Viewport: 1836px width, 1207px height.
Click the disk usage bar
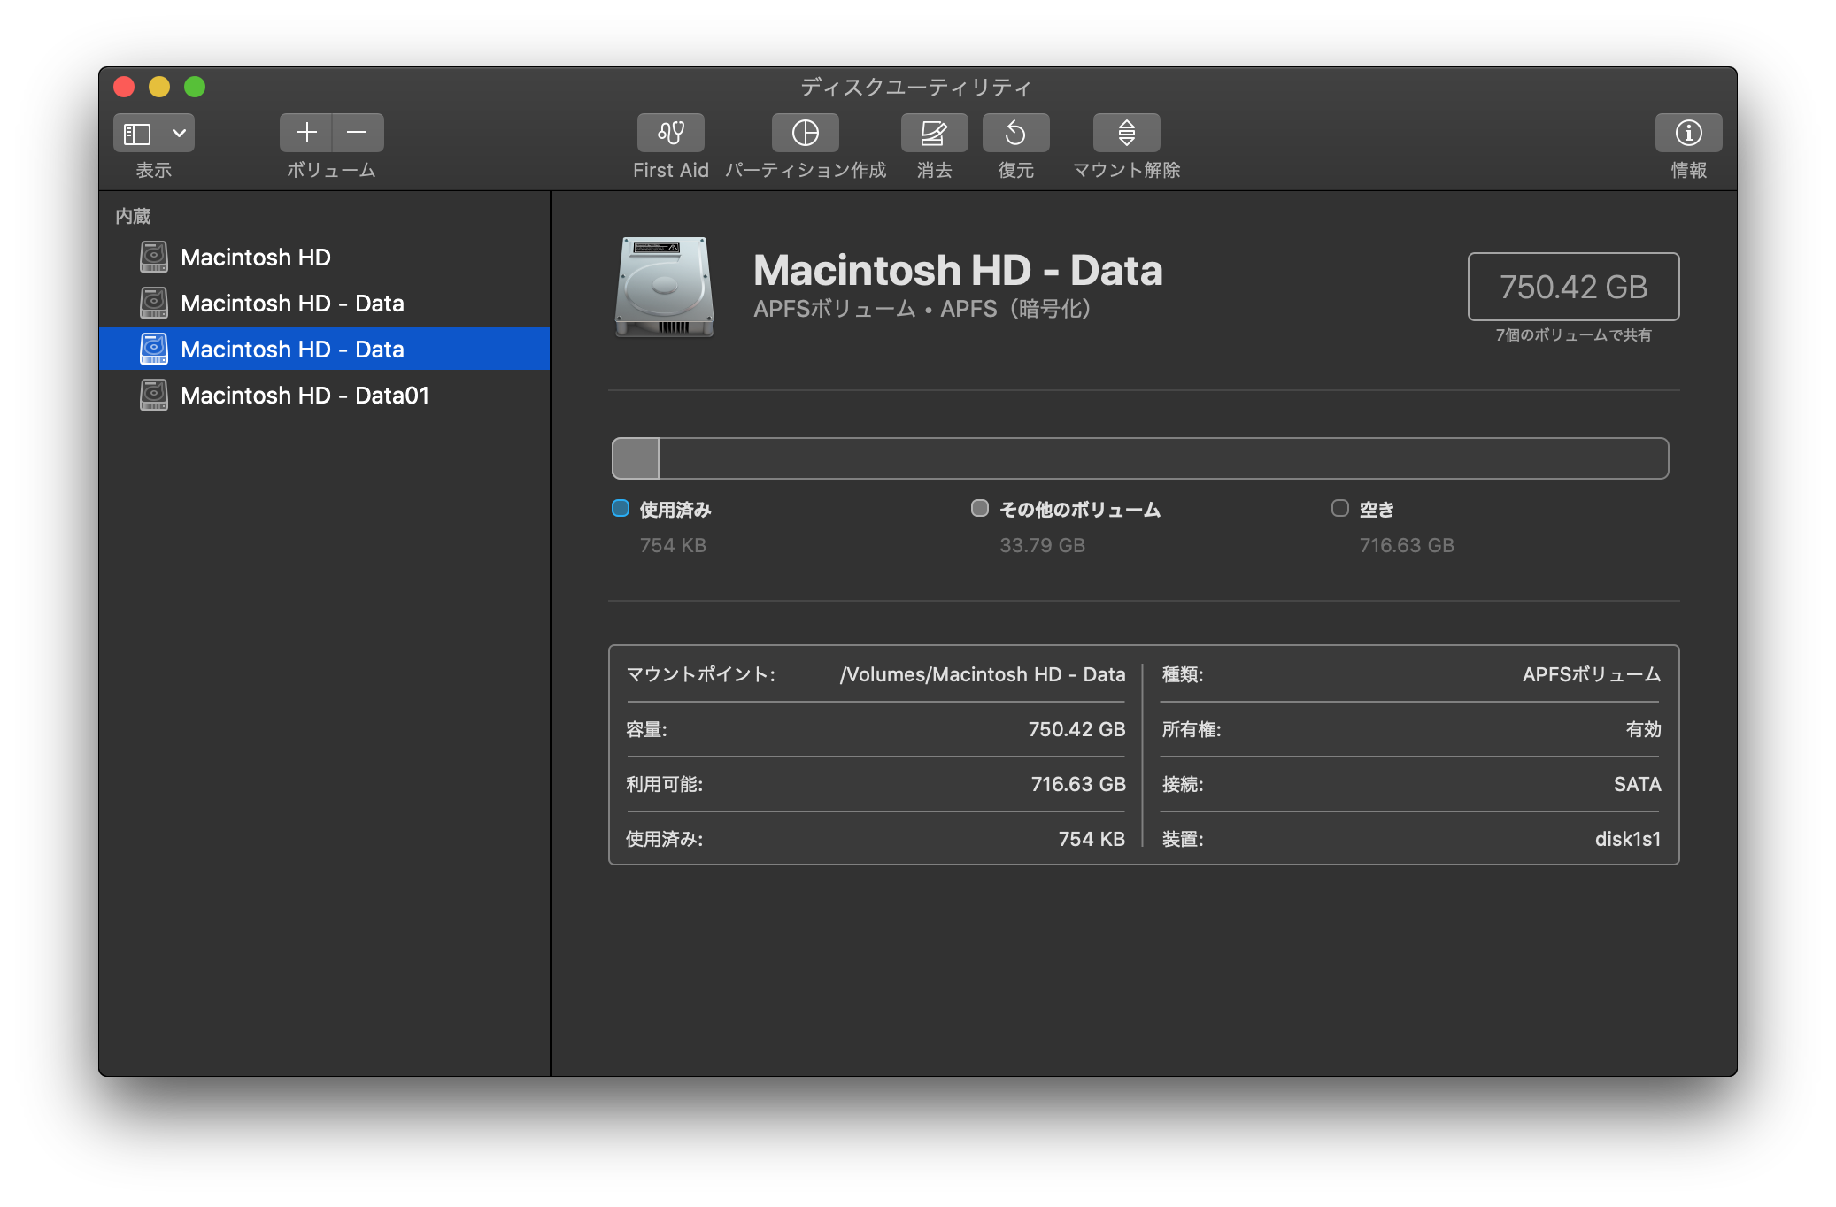1139,458
